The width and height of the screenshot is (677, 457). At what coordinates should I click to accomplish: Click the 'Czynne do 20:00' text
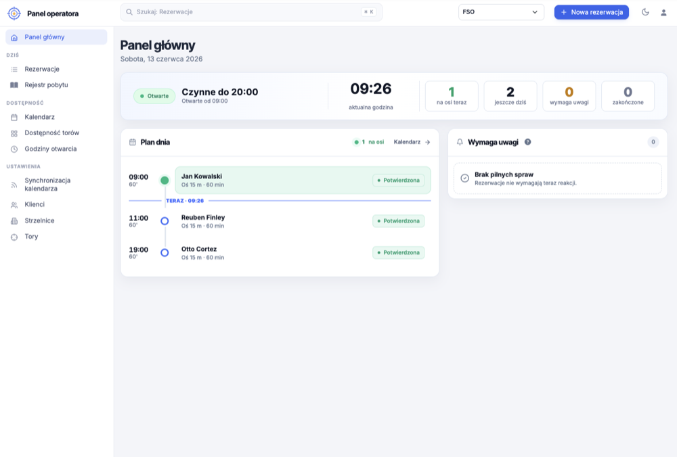click(220, 92)
